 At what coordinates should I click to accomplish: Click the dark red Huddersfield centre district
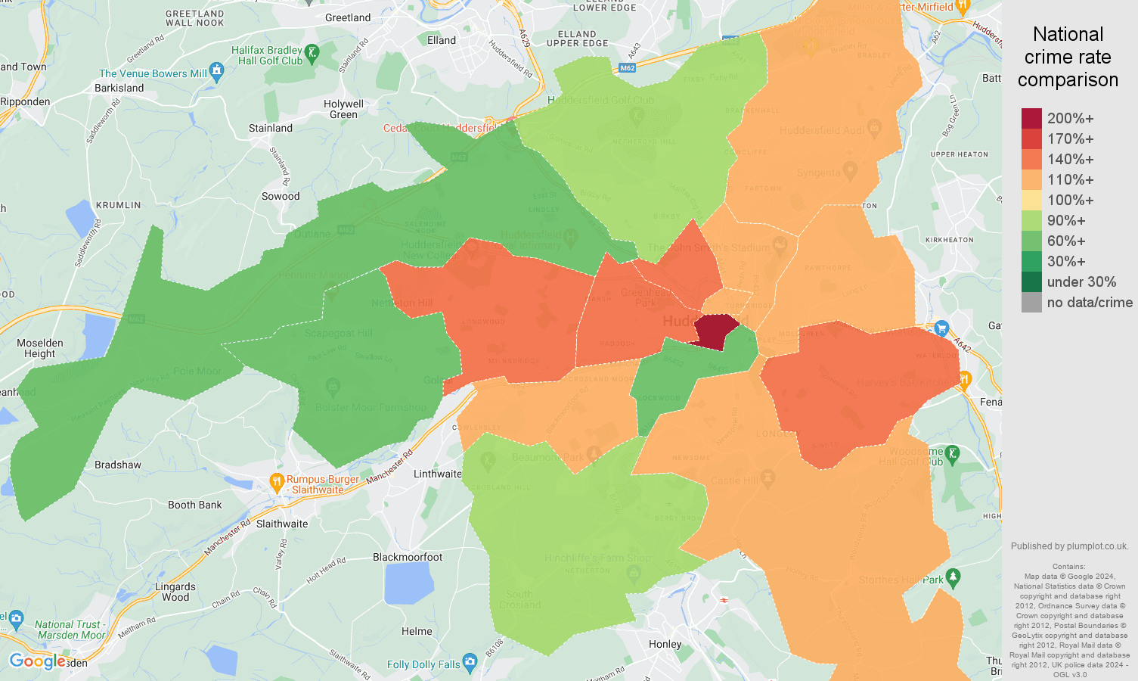click(715, 332)
